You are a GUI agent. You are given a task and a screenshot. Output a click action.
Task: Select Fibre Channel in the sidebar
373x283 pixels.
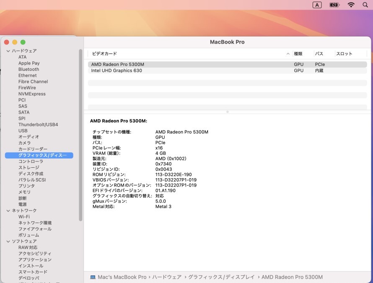33,82
